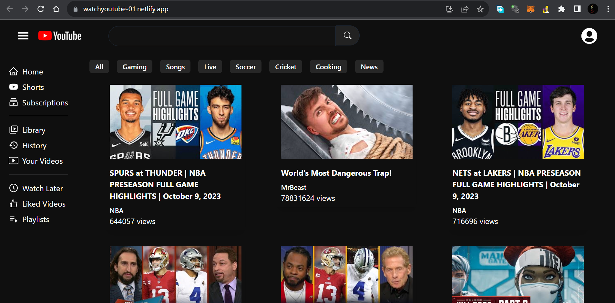615x303 pixels.
Task: Click the Shorts icon in sidebar
Action: 14,87
